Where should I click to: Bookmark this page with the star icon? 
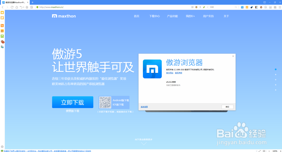(27, 7)
